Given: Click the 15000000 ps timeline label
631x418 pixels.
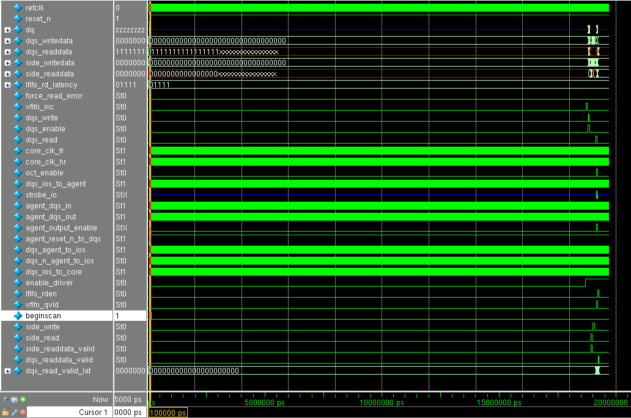Looking at the screenshot, I should [x=499, y=402].
